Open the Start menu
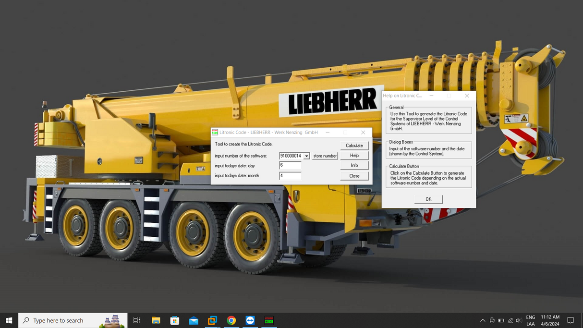Image resolution: width=583 pixels, height=328 pixels. point(9,320)
